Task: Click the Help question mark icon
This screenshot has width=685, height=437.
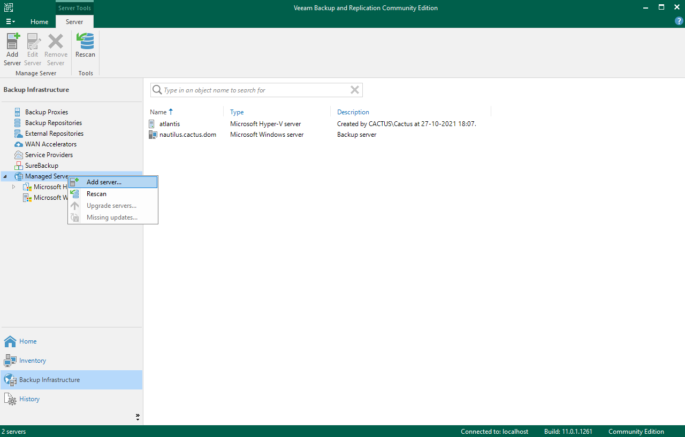Action: pyautogui.click(x=679, y=21)
